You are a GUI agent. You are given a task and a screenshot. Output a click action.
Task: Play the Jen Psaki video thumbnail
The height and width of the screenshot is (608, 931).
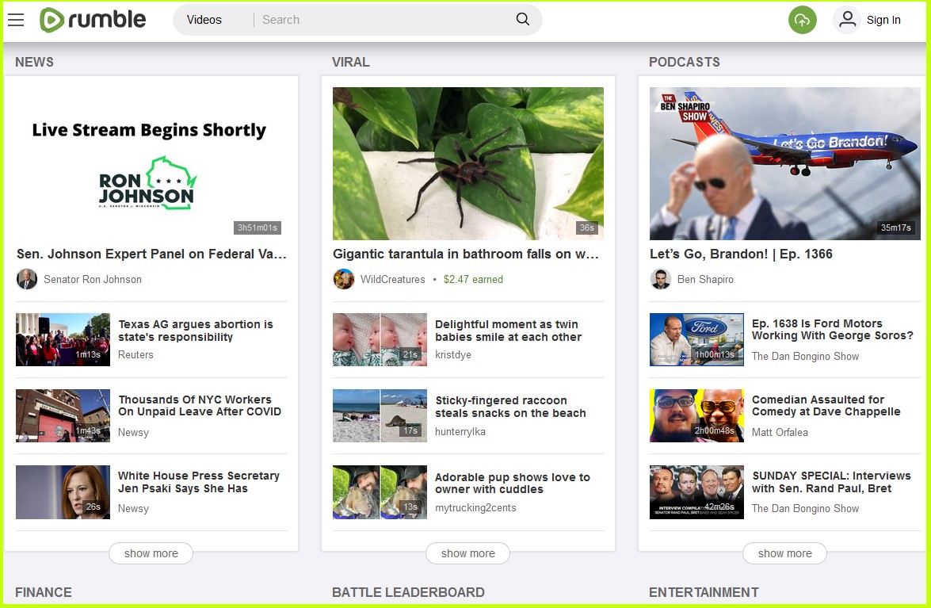63,492
